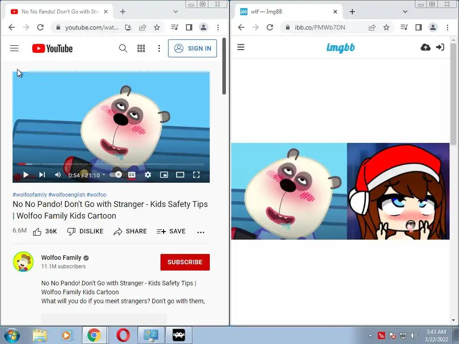Go back in the ImgBB window

[x=241, y=27]
